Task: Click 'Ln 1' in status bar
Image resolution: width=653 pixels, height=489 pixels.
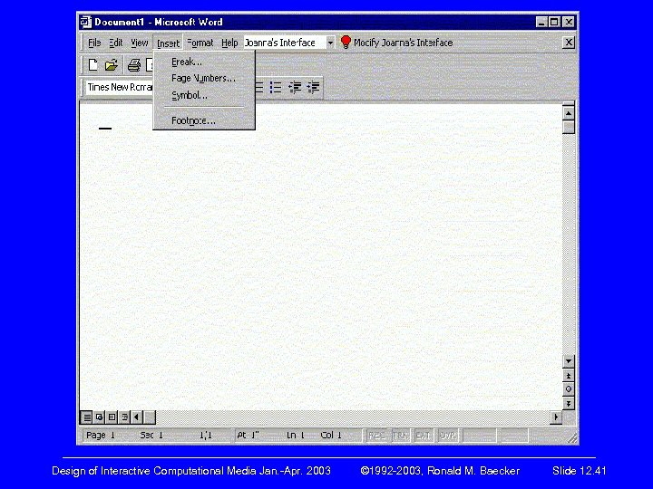Action: coord(296,436)
